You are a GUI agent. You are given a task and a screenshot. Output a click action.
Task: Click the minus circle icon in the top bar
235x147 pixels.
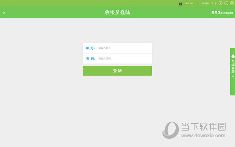pyautogui.click(x=226, y=3)
